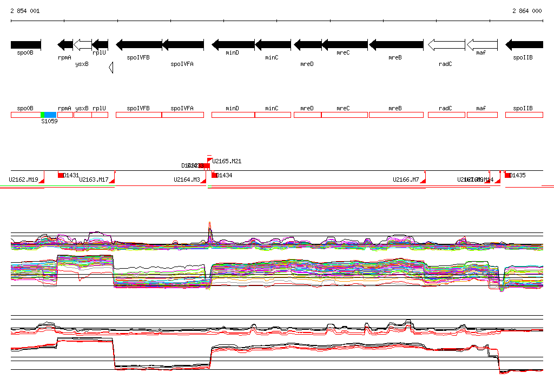Click the U2162.M19 upshift marker label

tap(23, 180)
